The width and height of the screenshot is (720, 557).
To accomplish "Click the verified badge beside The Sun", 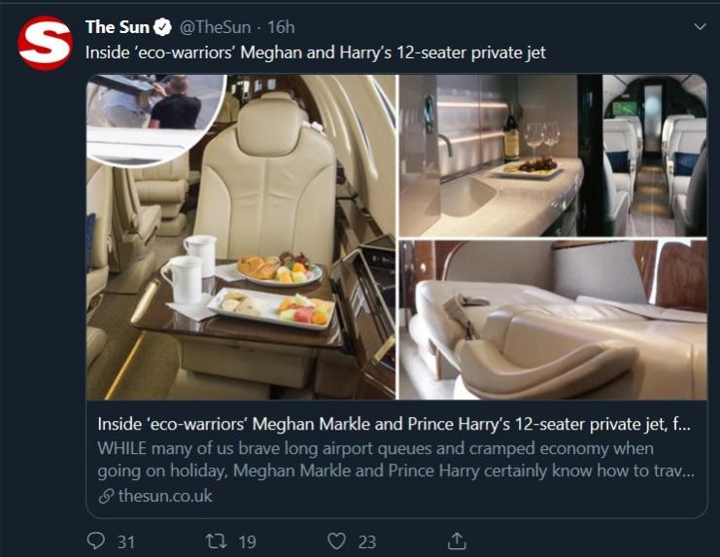I will coord(165,27).
